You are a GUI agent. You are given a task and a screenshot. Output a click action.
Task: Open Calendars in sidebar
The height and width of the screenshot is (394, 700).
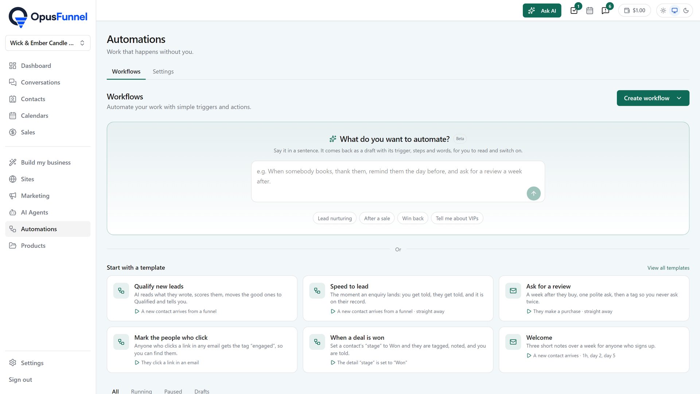tap(48, 116)
